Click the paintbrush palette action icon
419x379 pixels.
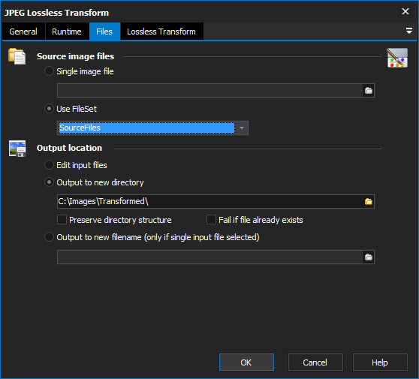[397, 58]
